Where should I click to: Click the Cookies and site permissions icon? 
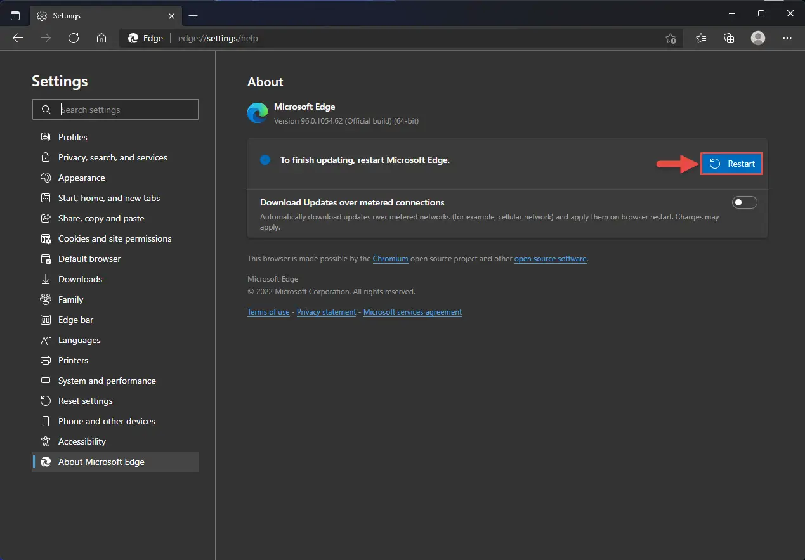(46, 238)
